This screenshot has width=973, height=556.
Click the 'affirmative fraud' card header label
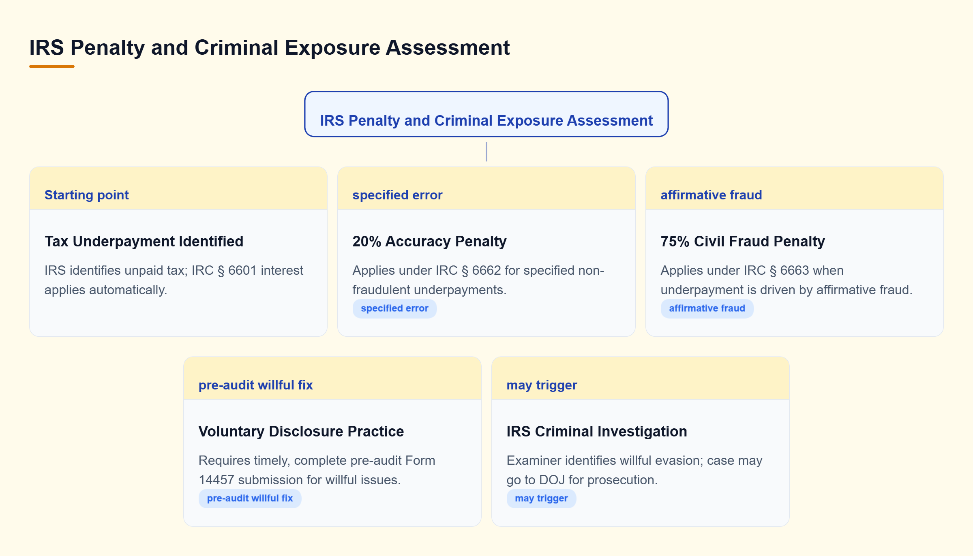point(711,195)
